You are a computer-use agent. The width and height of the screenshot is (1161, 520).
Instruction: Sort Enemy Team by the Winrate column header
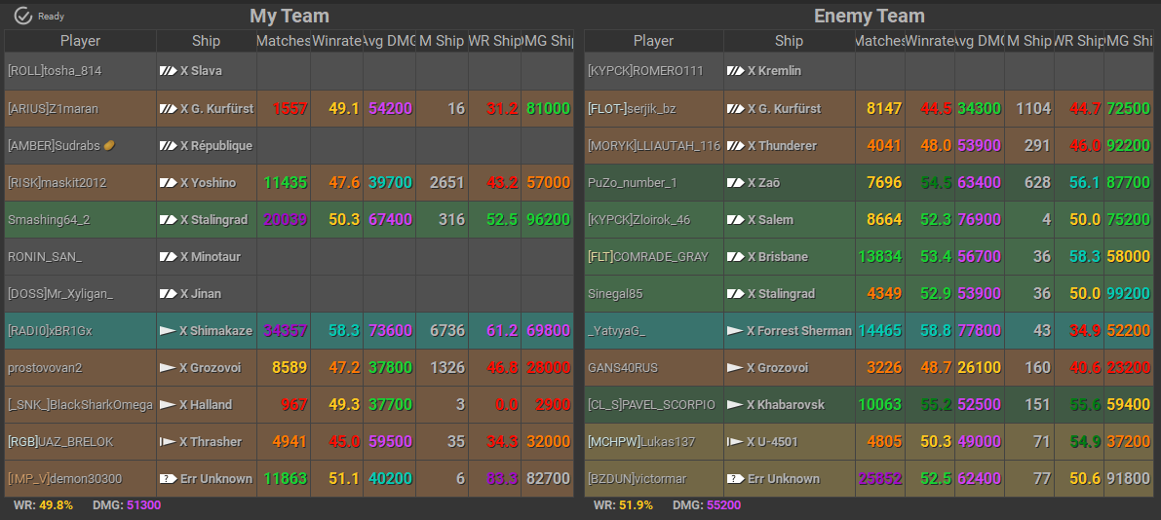click(929, 41)
